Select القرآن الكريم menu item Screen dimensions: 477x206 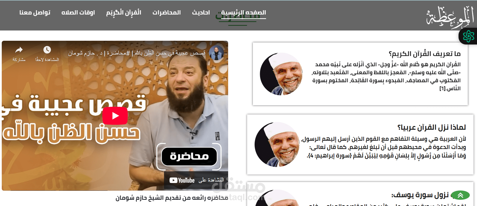pos(124,12)
